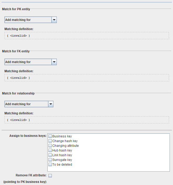
Task: Open the PK entity matching dropdown arrow
Action: coord(54,20)
